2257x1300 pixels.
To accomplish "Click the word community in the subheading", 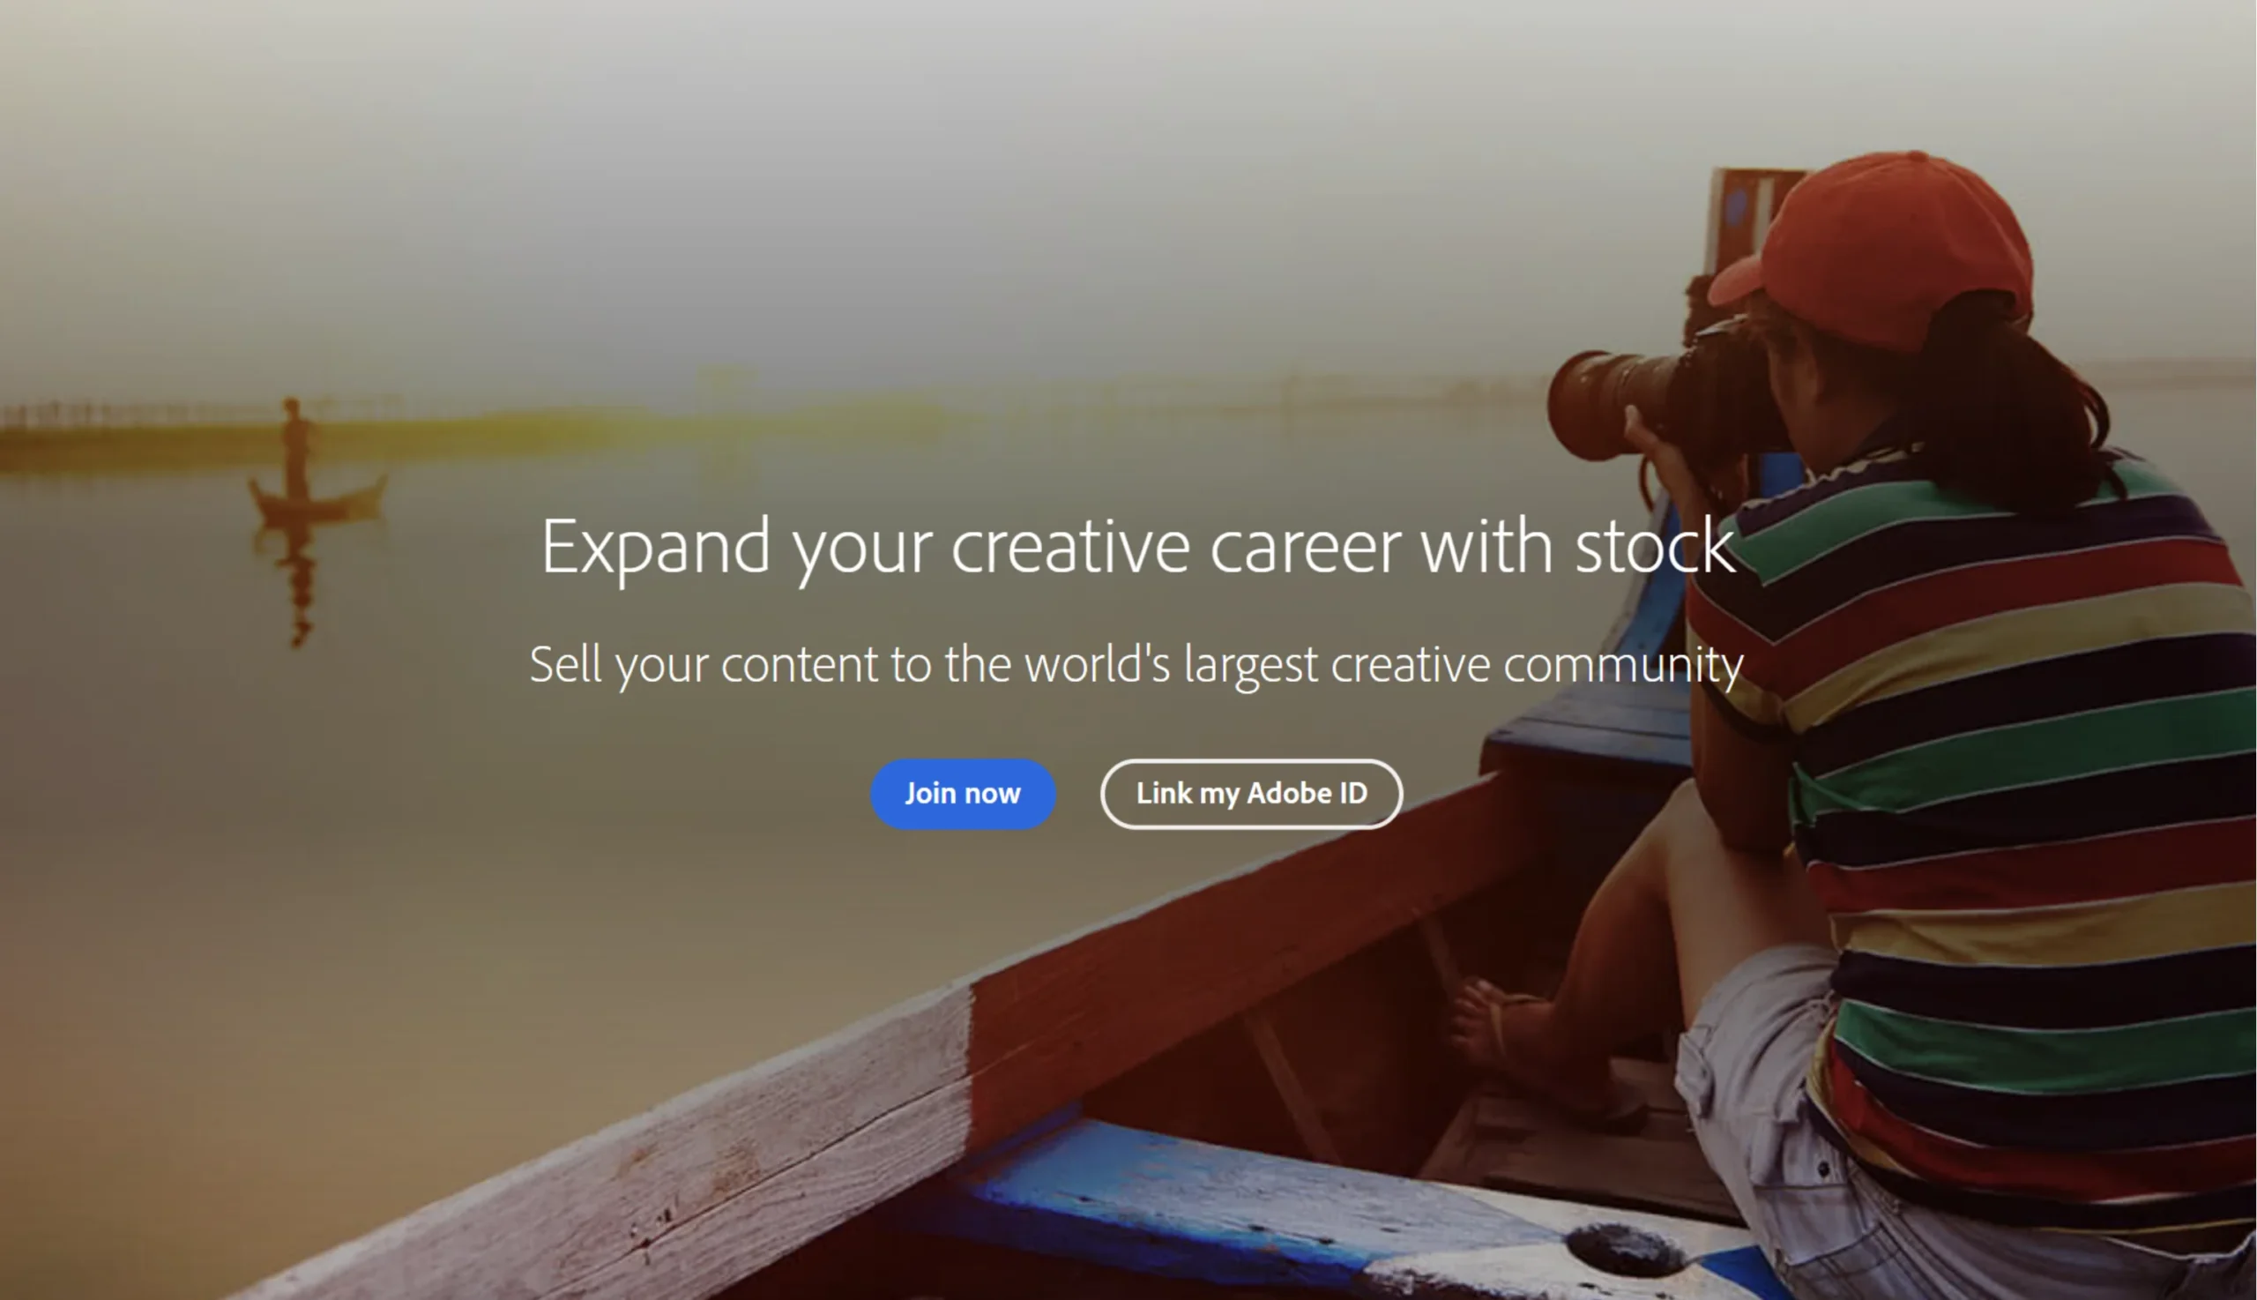I will (1623, 665).
